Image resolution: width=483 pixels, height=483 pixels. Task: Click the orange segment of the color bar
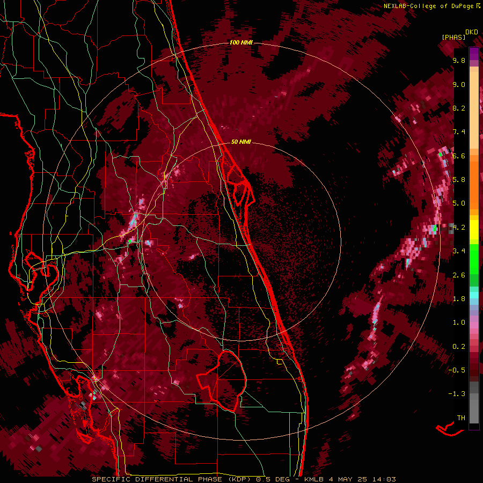click(474, 184)
